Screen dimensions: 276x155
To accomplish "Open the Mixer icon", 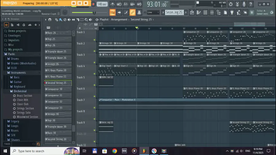I will [212, 13].
